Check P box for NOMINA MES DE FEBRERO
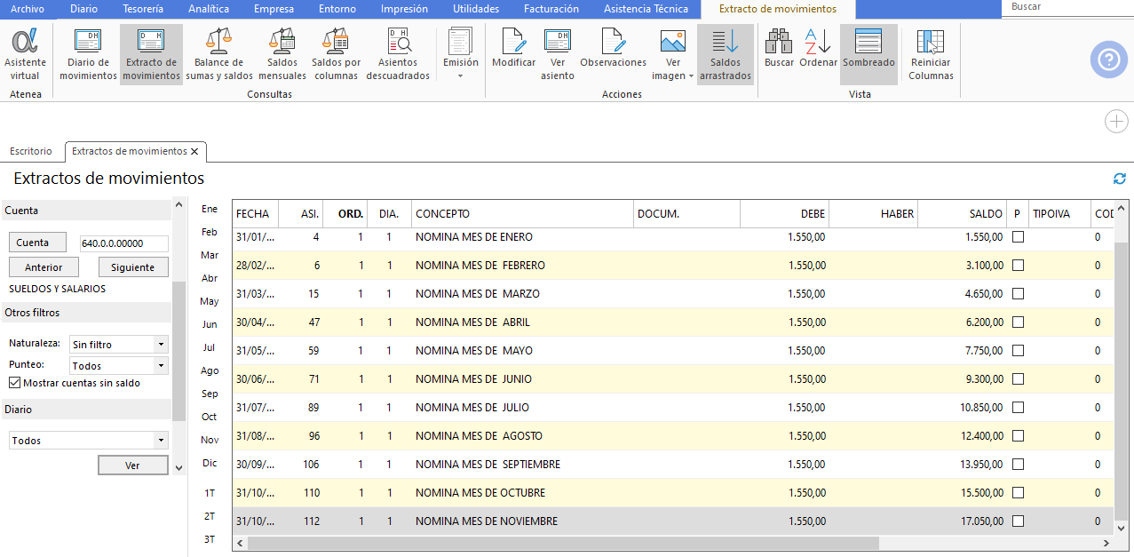The height and width of the screenshot is (557, 1134). pyautogui.click(x=1018, y=266)
